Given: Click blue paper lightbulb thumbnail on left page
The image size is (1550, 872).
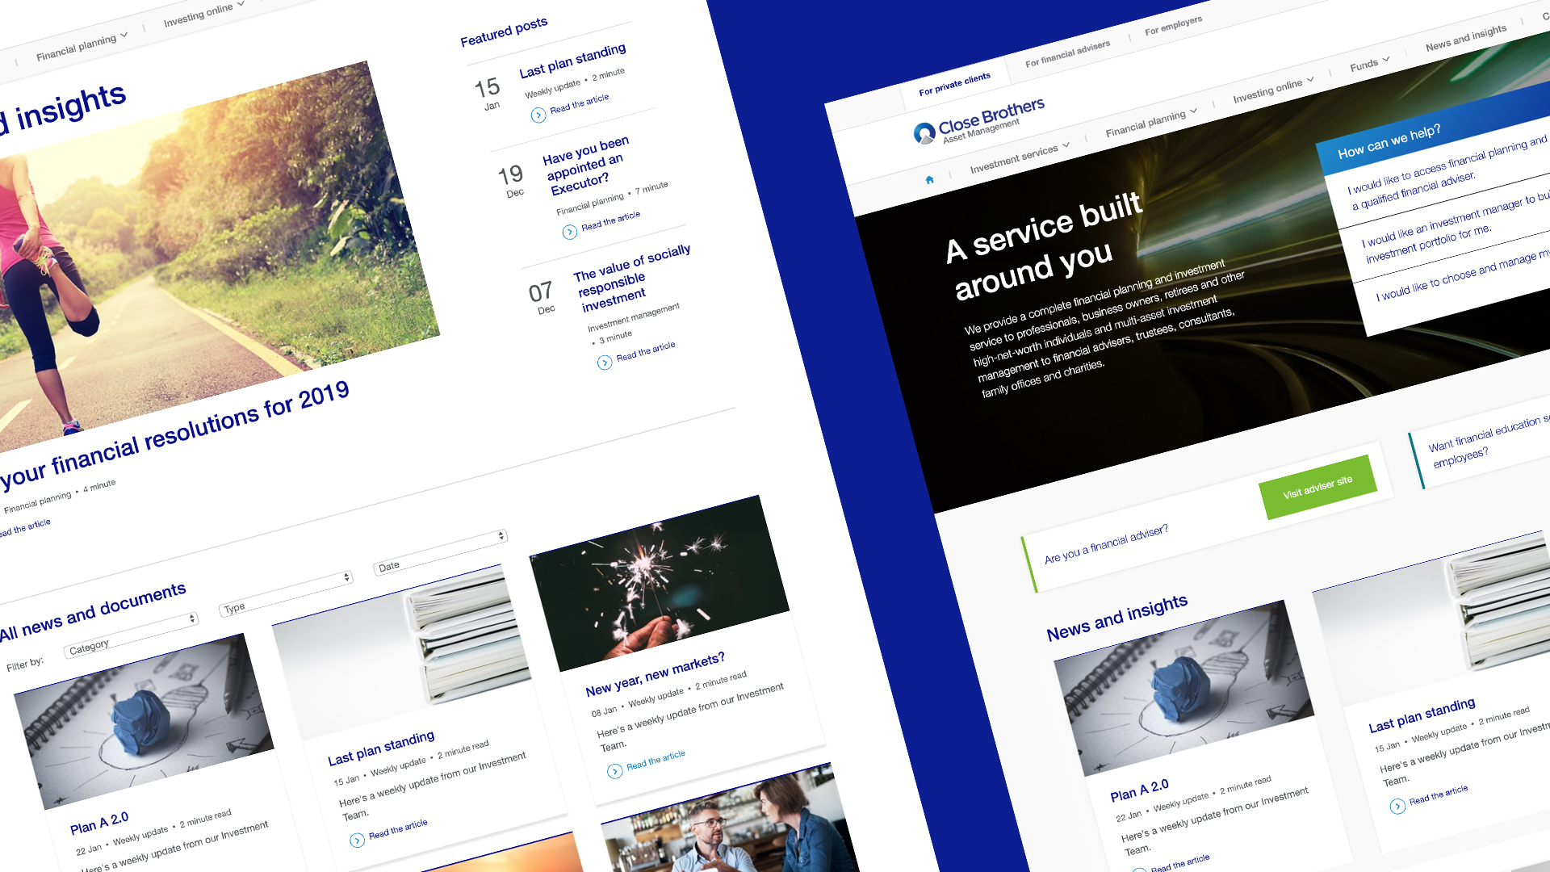Looking at the screenshot, I should tap(144, 721).
